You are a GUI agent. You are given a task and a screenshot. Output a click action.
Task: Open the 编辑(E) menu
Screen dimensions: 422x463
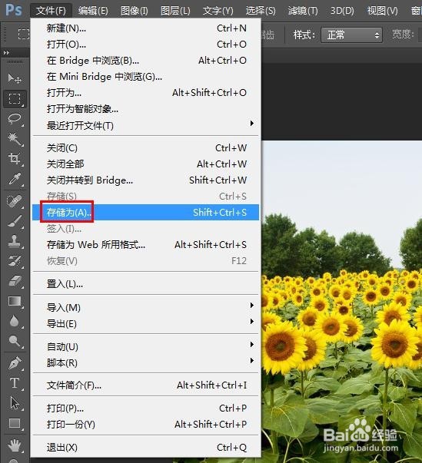coord(93,11)
